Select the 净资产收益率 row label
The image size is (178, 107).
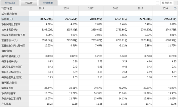[x=8, y=93]
